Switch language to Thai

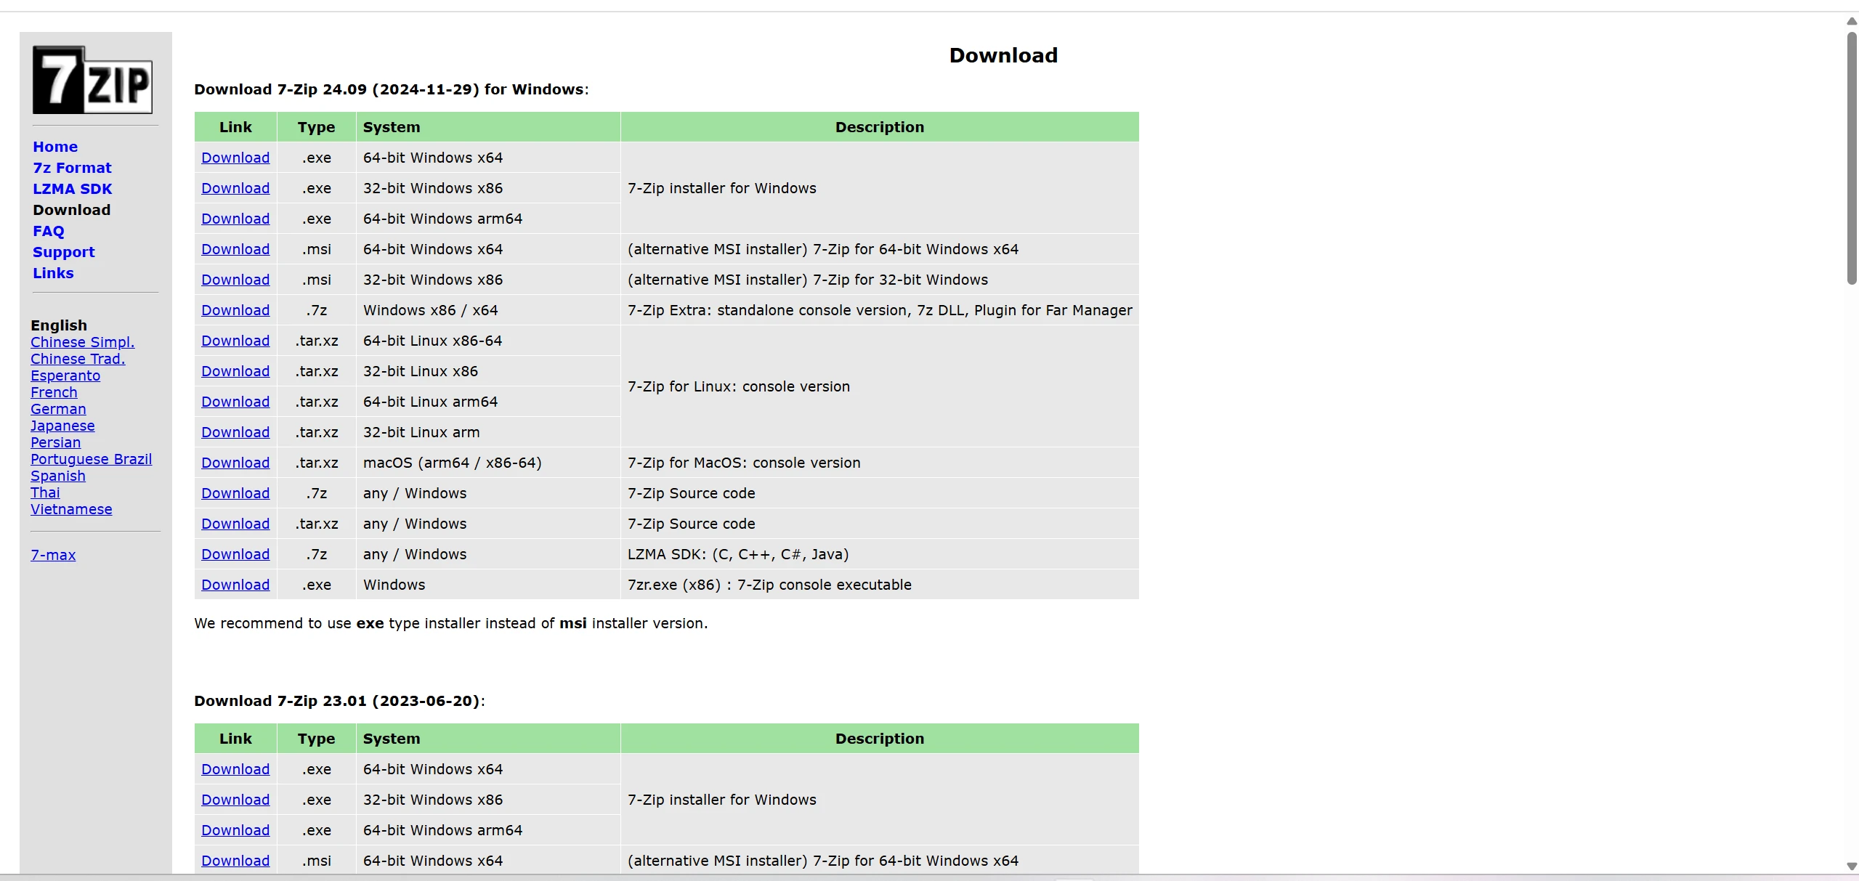[x=45, y=492]
